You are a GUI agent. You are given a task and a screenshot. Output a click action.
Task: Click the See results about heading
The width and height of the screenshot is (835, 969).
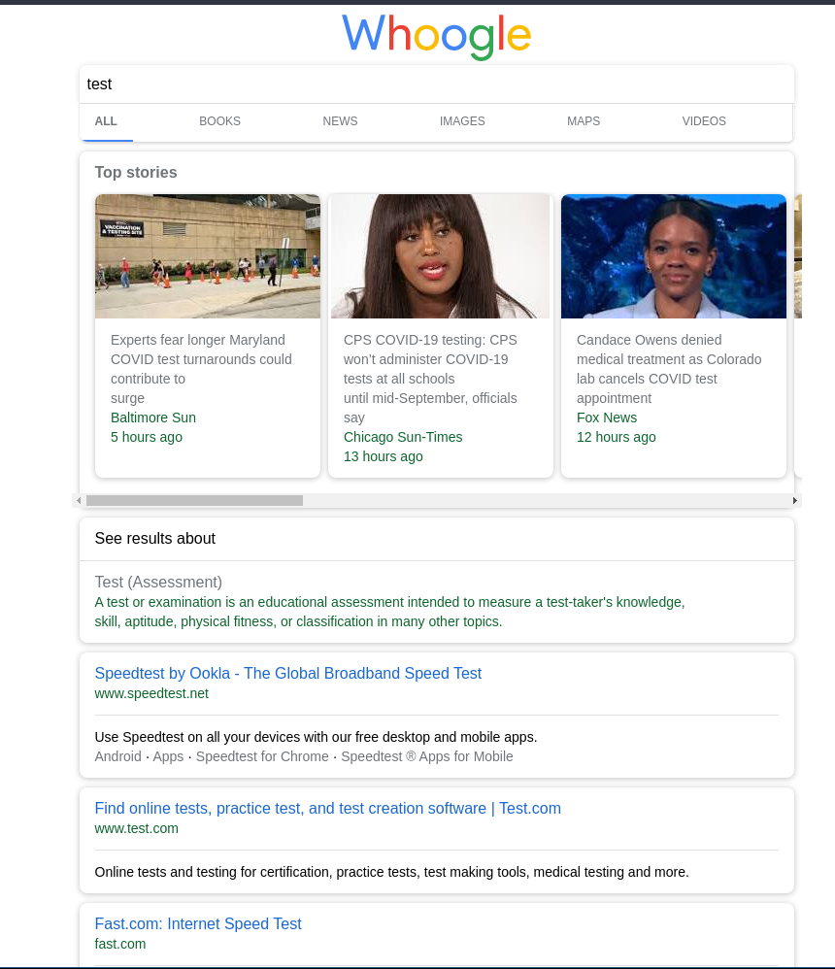point(155,539)
